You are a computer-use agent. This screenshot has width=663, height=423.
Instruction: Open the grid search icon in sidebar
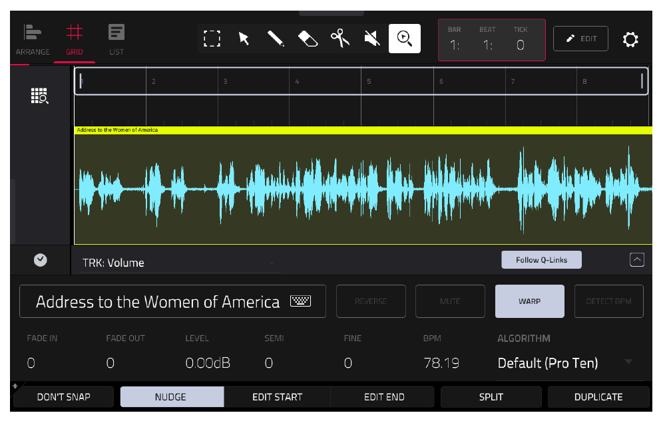pyautogui.click(x=40, y=96)
